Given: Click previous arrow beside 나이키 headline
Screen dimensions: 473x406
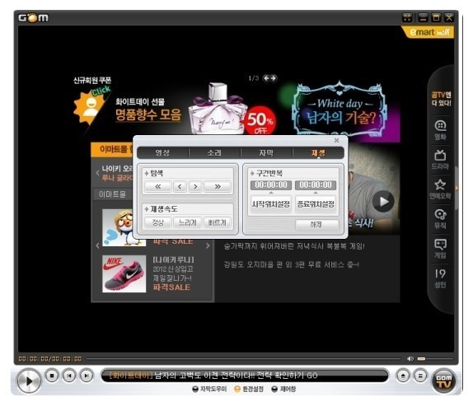Looking at the screenshot, I should (97, 173).
